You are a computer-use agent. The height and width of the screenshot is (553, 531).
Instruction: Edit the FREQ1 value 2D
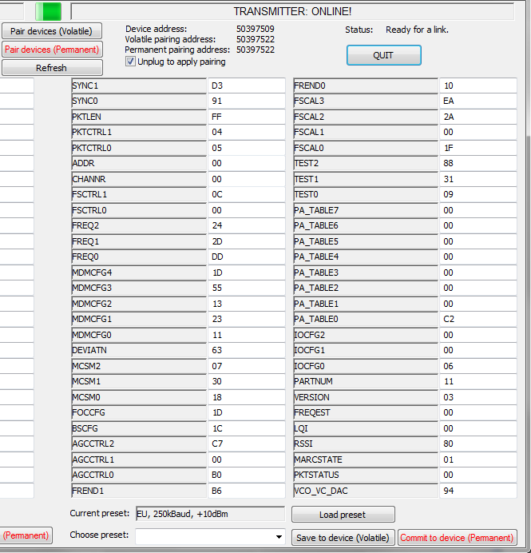[x=246, y=241]
